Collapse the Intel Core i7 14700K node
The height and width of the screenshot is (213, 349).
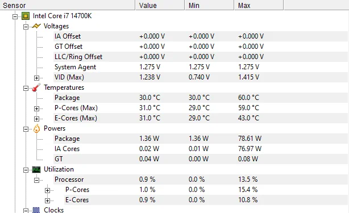[x=15, y=16]
